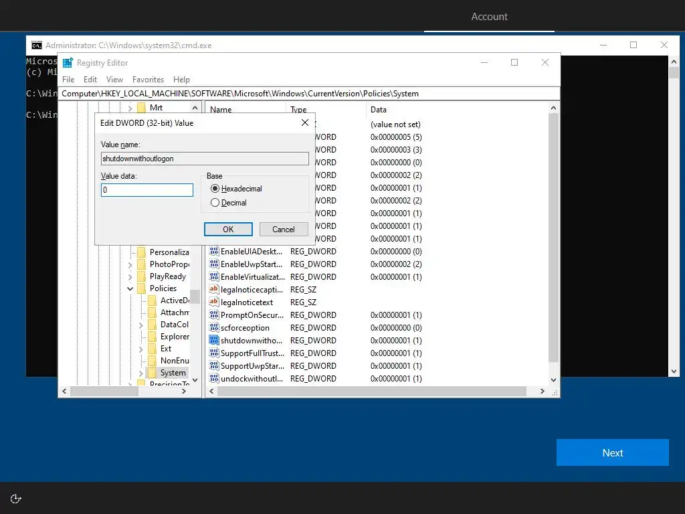685x514 pixels.
Task: Click the registry path address bar
Action: pyautogui.click(x=309, y=94)
